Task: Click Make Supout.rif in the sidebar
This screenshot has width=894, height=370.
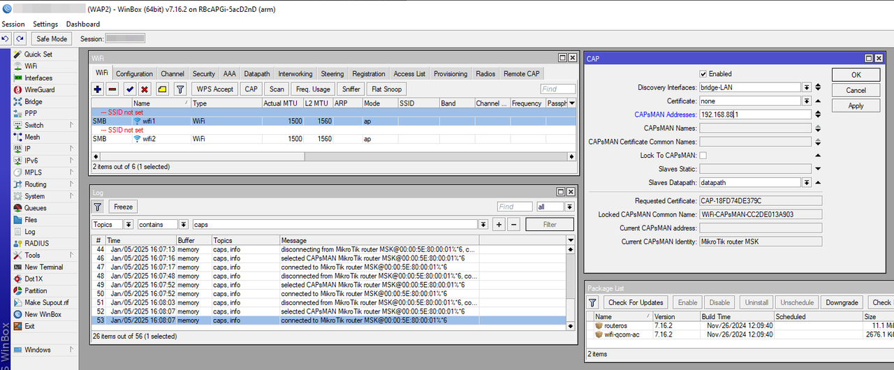Action: [x=46, y=303]
